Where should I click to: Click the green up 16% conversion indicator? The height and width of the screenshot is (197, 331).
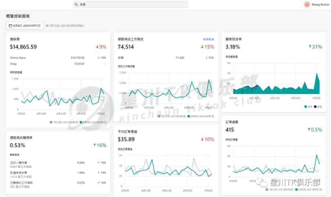click(100, 145)
